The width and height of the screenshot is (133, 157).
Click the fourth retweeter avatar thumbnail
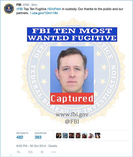(78, 136)
